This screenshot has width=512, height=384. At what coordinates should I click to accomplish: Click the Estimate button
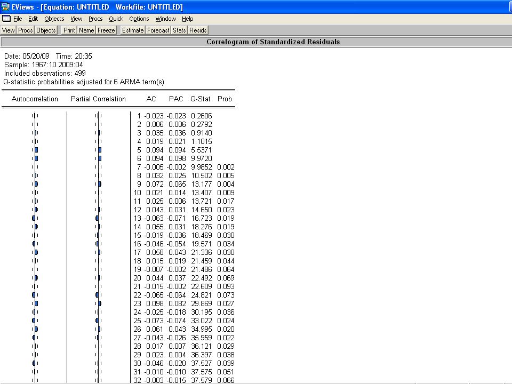point(133,30)
